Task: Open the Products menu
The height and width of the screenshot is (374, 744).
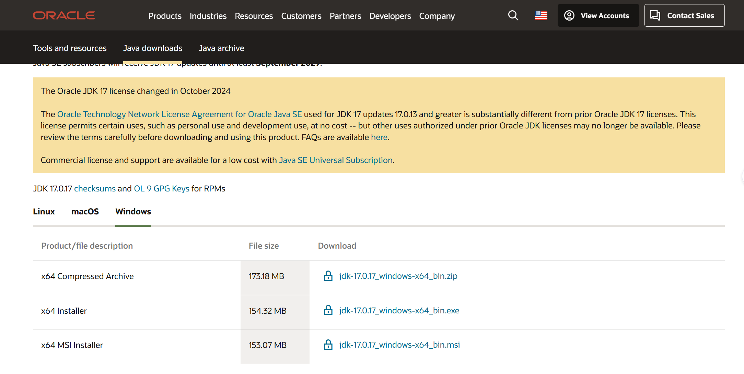Action: pos(165,16)
